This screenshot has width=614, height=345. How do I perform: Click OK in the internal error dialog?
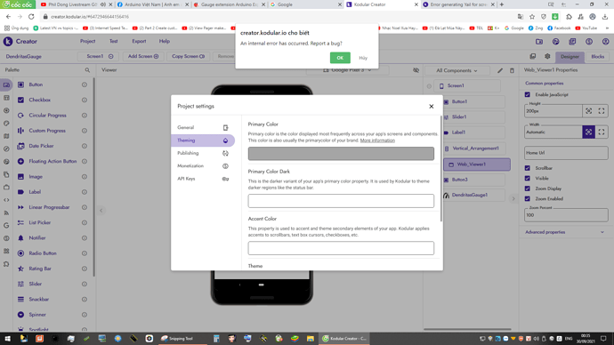pos(340,58)
